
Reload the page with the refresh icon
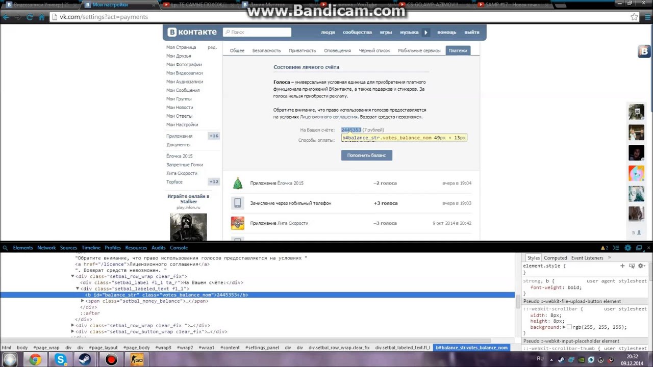[x=30, y=17]
